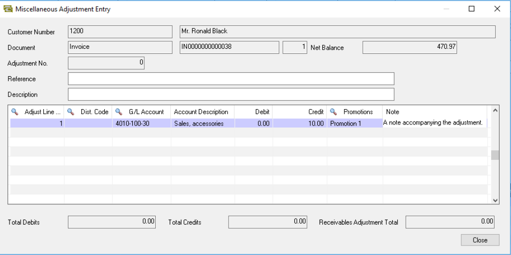Click the note cell accompanying the adjustment

point(435,124)
